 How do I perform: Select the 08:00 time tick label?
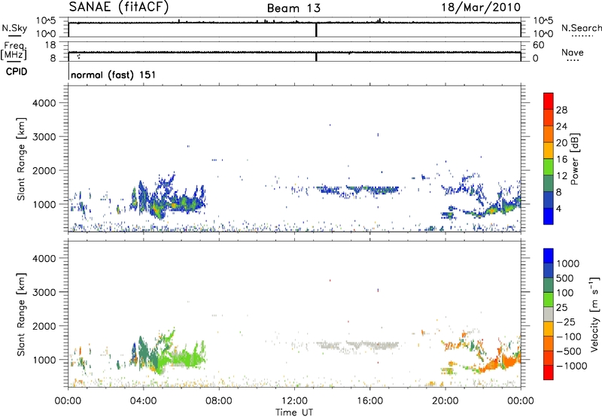pyautogui.click(x=219, y=401)
